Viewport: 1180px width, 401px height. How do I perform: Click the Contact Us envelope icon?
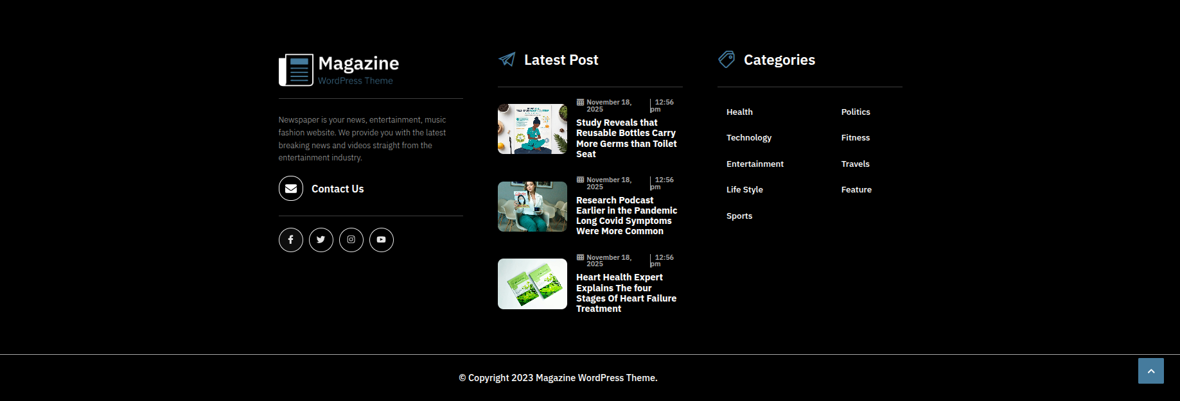pos(291,189)
